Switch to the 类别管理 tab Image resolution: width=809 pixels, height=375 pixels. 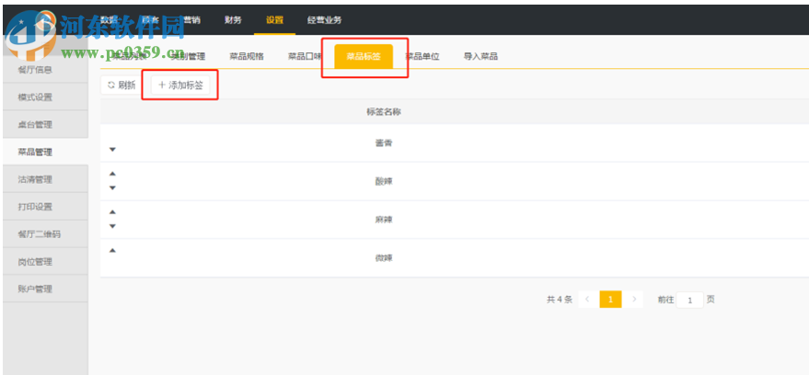[x=188, y=57]
